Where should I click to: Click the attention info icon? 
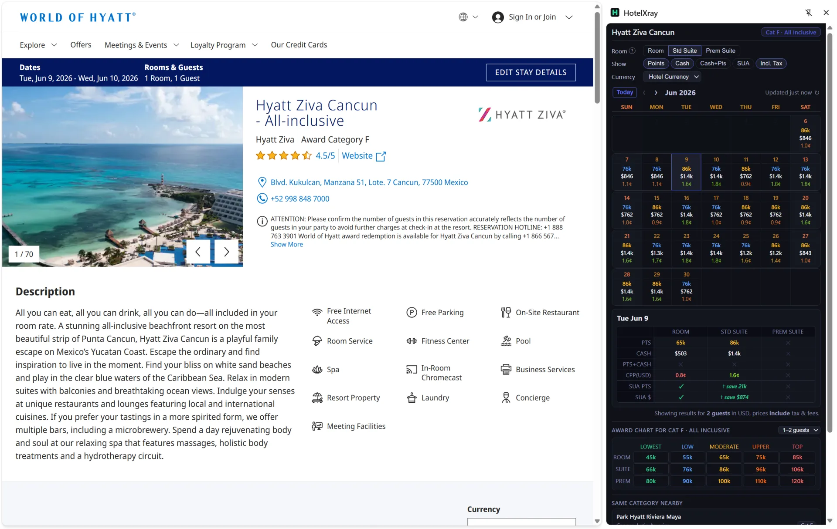pyautogui.click(x=262, y=221)
